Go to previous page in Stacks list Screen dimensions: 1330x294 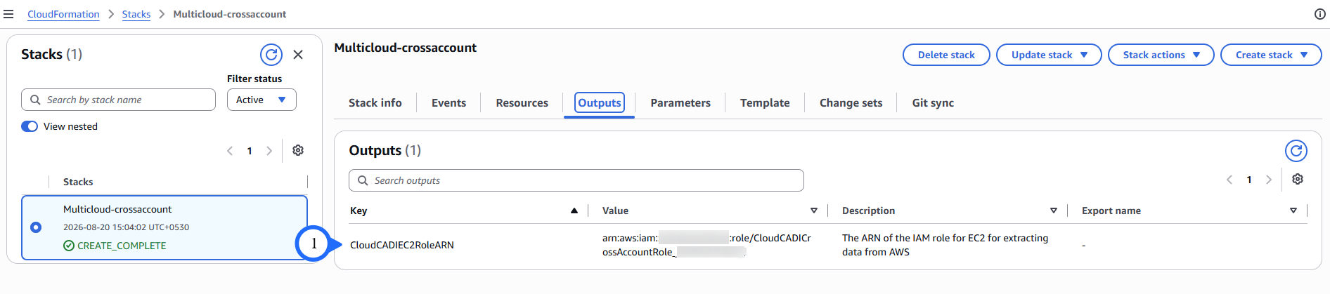(230, 151)
